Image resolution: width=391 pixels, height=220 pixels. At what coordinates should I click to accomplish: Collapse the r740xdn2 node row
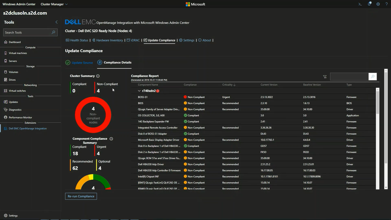point(139,91)
